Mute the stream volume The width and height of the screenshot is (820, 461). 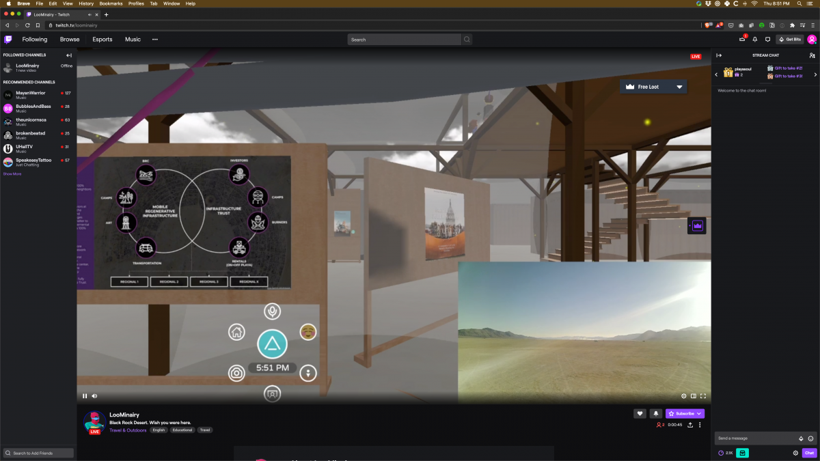click(x=94, y=396)
